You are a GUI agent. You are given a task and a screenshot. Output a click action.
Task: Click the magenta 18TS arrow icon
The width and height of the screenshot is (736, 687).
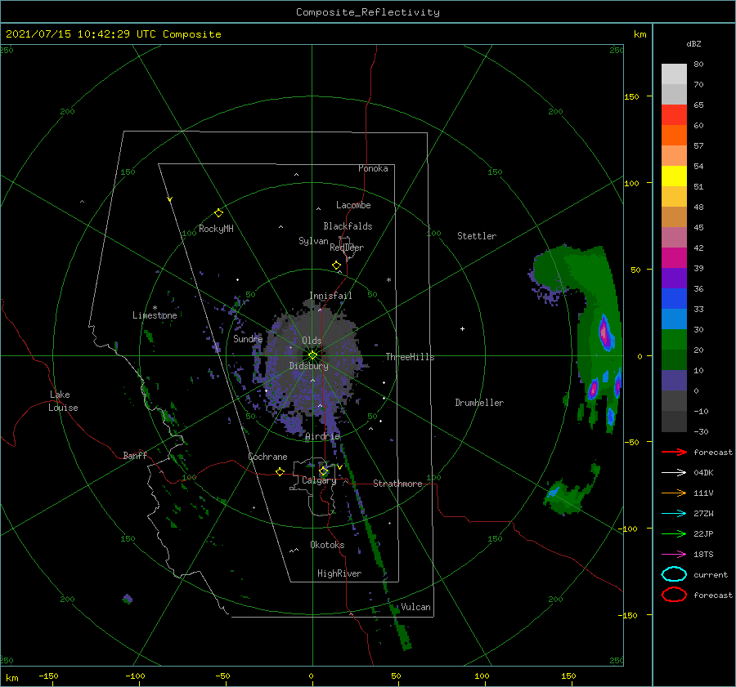pyautogui.click(x=674, y=555)
